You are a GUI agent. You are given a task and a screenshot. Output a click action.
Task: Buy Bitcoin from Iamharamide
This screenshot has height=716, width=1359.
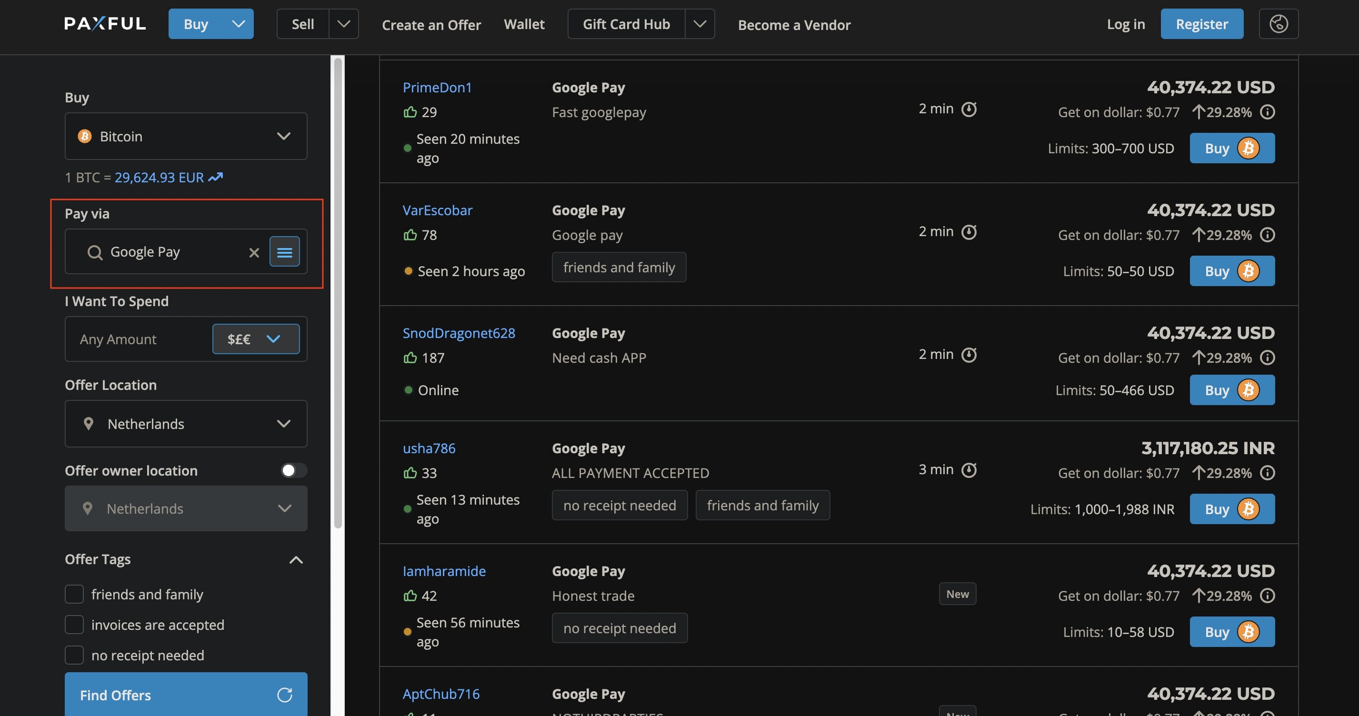click(x=1232, y=632)
